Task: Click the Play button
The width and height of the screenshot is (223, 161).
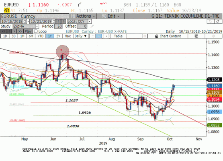Action: pyautogui.click(x=28, y=31)
